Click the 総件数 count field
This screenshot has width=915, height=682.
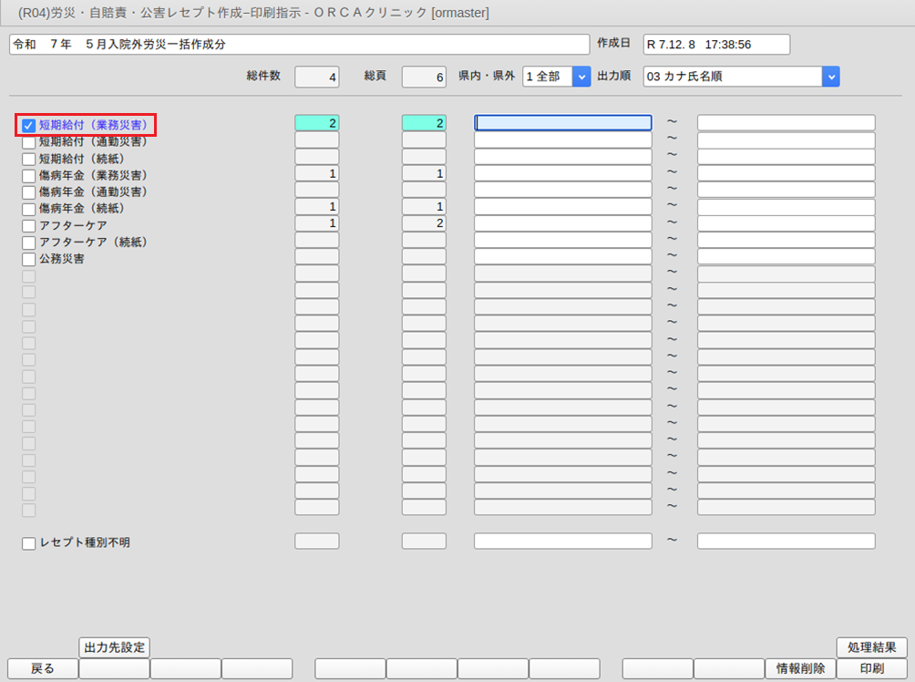[x=316, y=77]
